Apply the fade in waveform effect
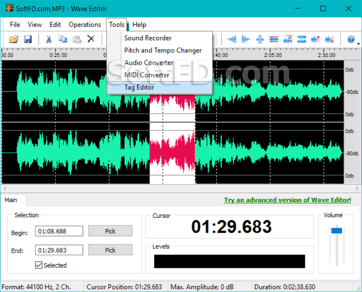362x292 pixels. tap(232, 39)
